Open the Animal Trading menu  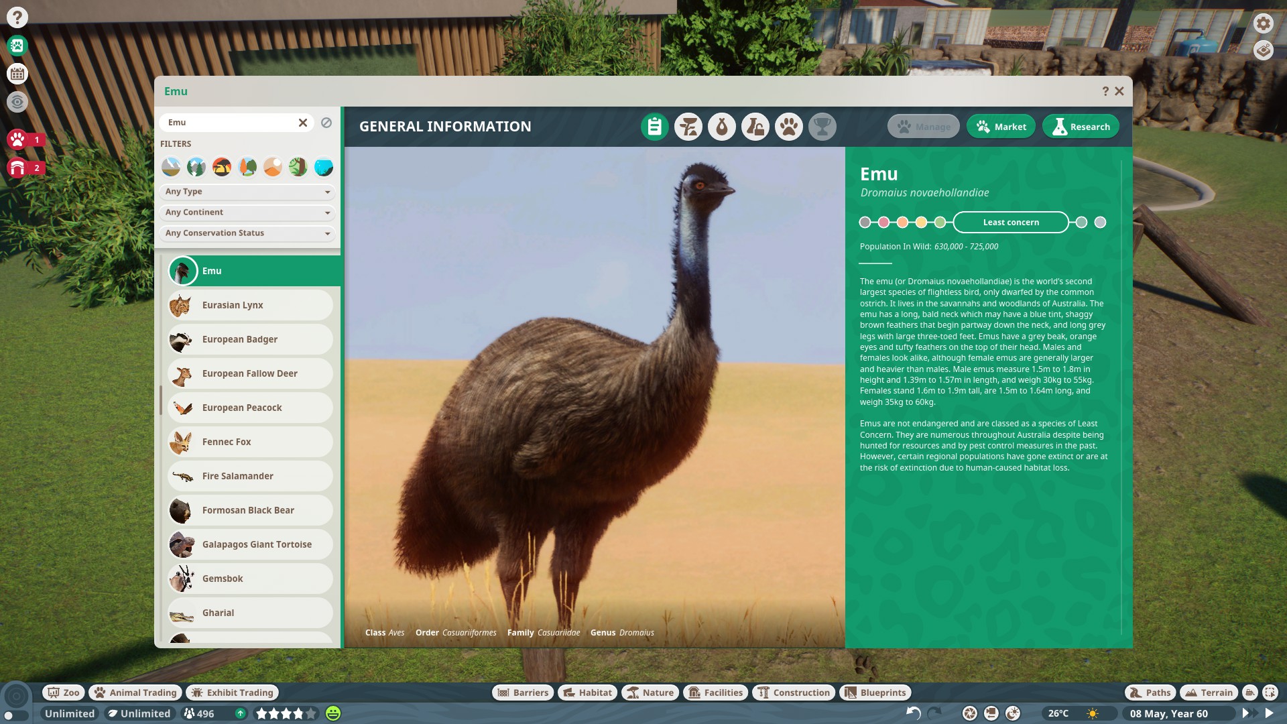click(x=135, y=692)
